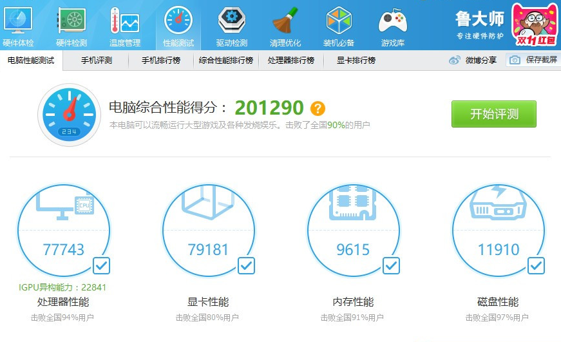This screenshot has width=561, height=342.
Task: Click 击败全国94%用户 text
Action: 62,318
